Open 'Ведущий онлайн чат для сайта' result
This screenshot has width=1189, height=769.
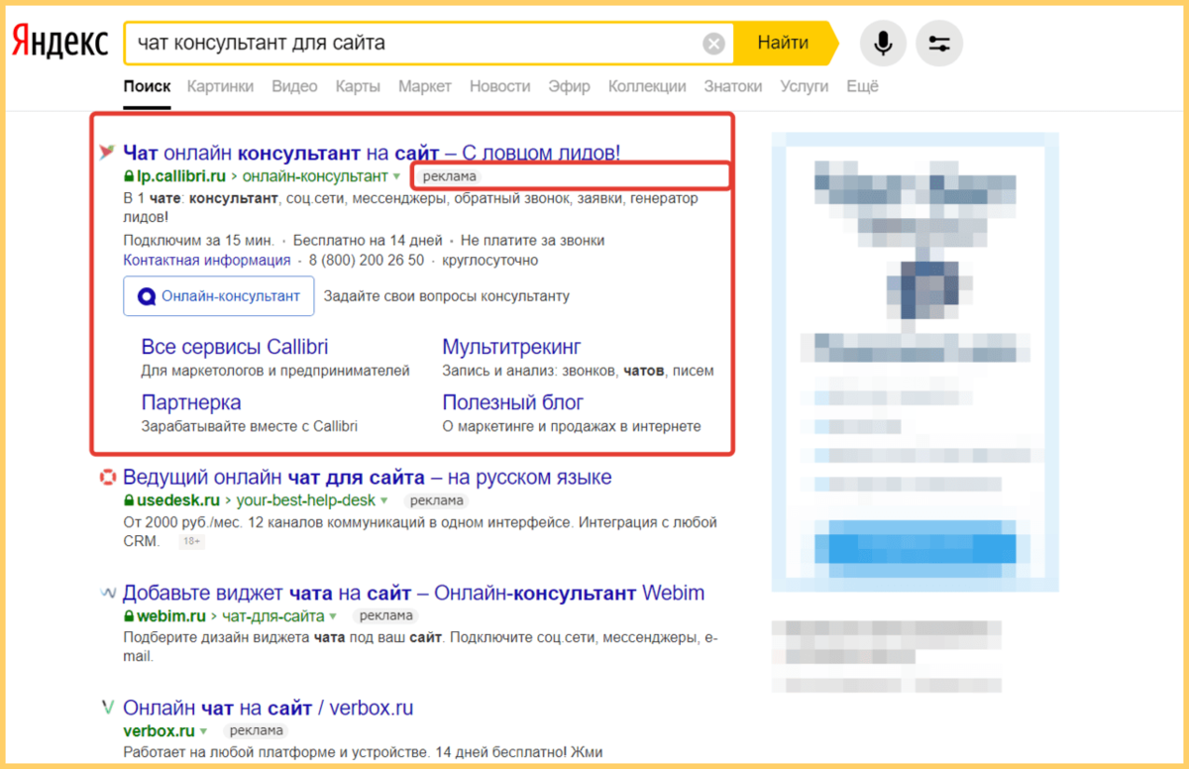click(x=368, y=477)
